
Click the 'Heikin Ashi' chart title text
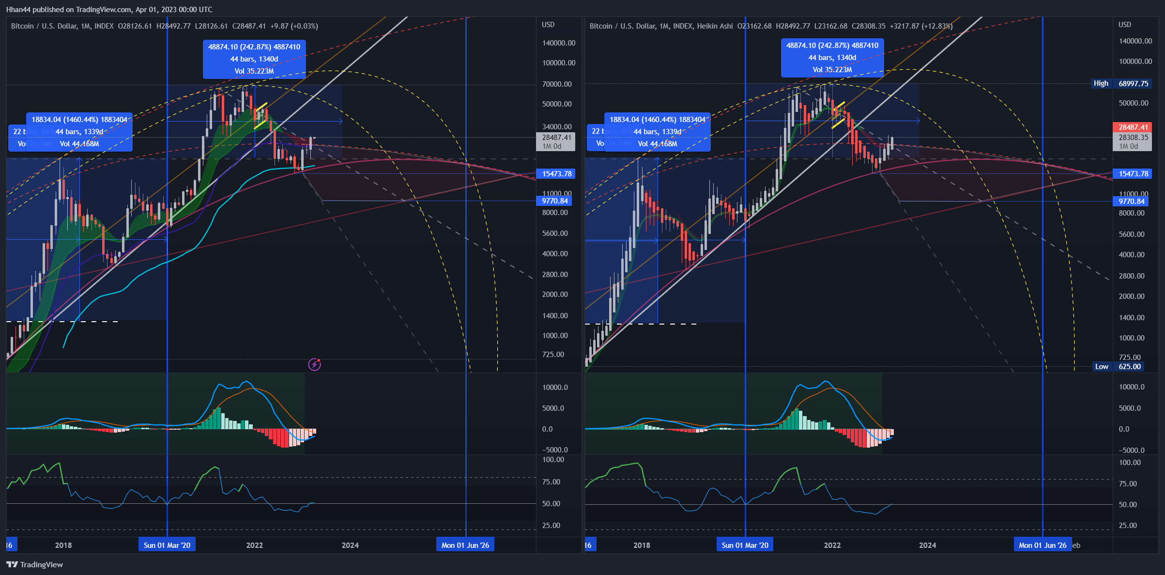click(x=715, y=26)
